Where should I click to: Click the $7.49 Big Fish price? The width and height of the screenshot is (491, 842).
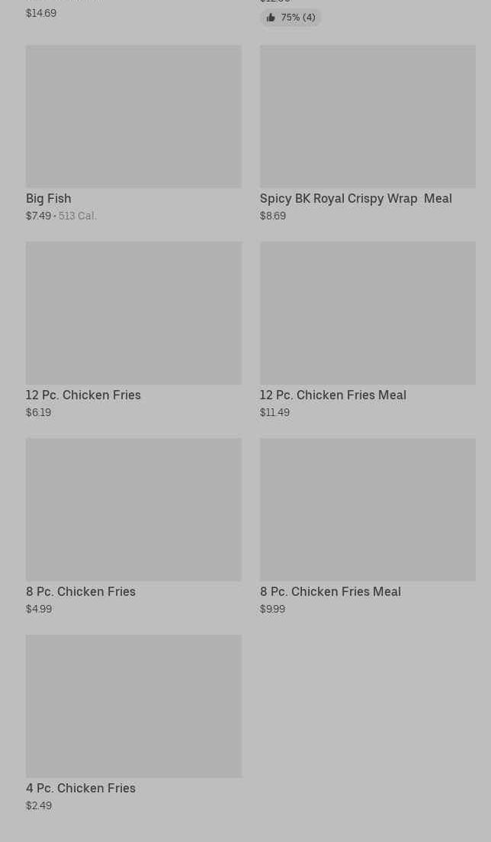click(x=38, y=216)
